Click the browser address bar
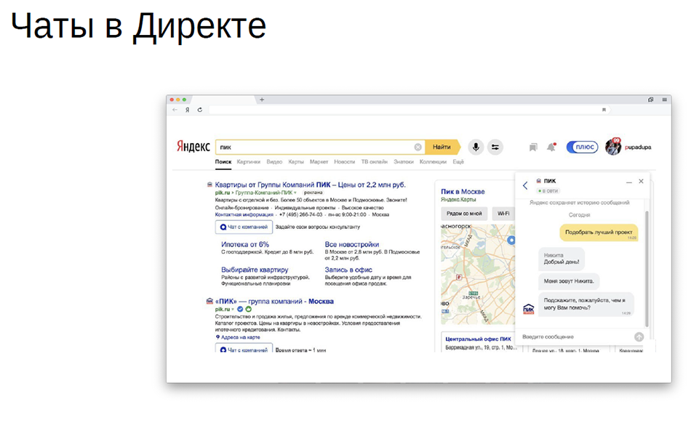Viewport: 691px width, 431px height. pyautogui.click(x=407, y=110)
